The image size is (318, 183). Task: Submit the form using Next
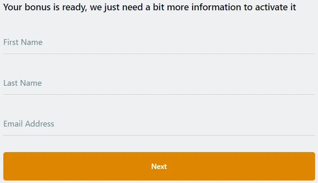(x=159, y=167)
